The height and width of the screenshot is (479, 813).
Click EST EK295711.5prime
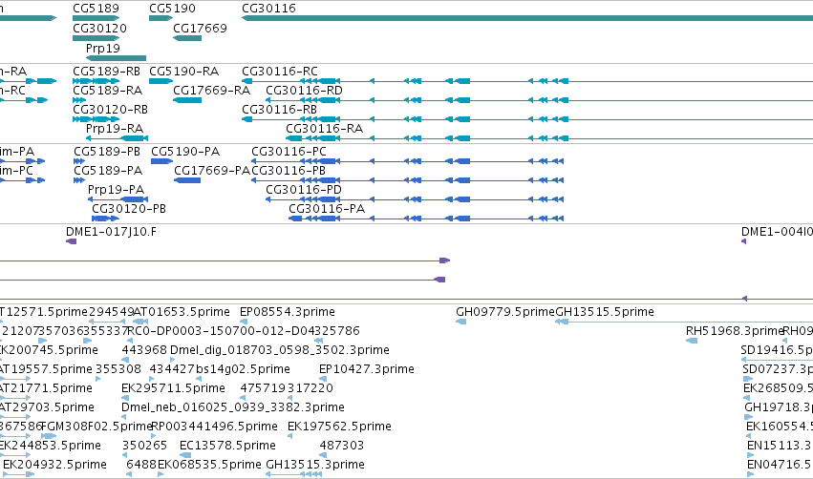(123, 398)
